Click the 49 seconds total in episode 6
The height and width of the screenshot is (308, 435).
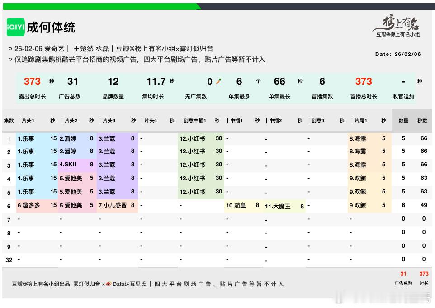[x=424, y=205]
